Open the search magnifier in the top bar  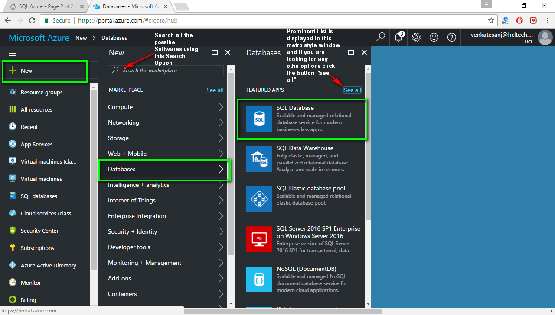pyautogui.click(x=380, y=37)
